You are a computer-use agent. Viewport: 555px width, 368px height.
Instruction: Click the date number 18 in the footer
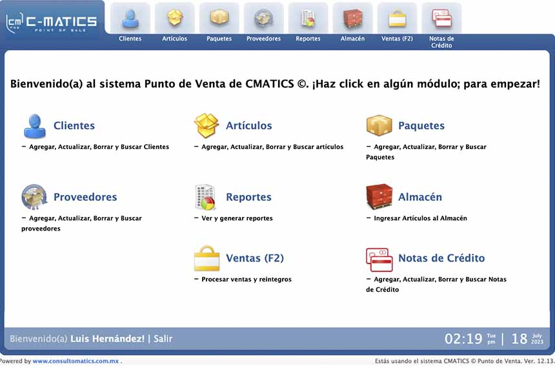click(x=520, y=339)
